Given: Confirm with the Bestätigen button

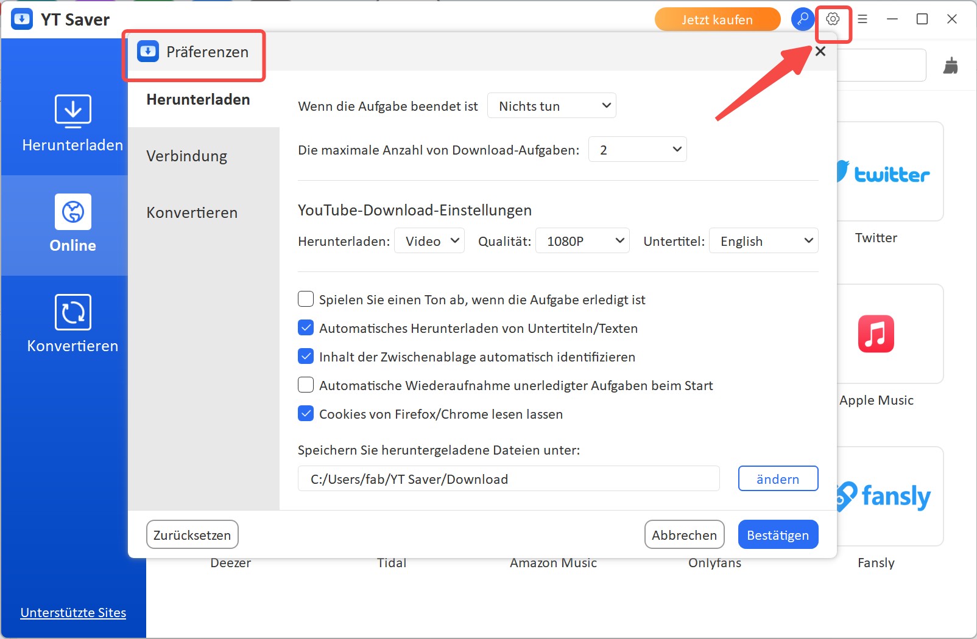Looking at the screenshot, I should pyautogui.click(x=778, y=535).
